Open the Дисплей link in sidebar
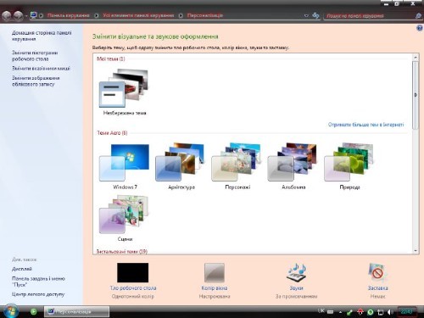The height and width of the screenshot is (318, 424). coord(22,269)
